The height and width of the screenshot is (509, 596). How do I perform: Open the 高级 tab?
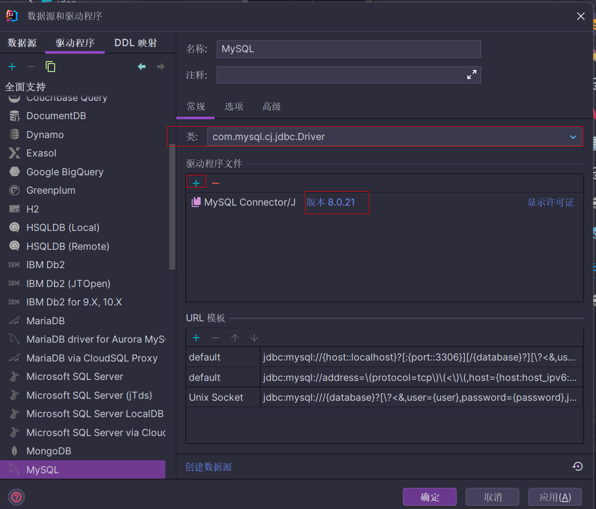(272, 106)
